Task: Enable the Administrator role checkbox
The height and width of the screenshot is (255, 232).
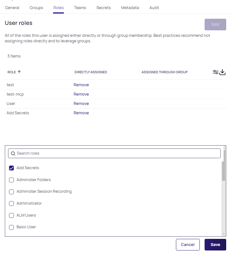Action: coord(11,203)
